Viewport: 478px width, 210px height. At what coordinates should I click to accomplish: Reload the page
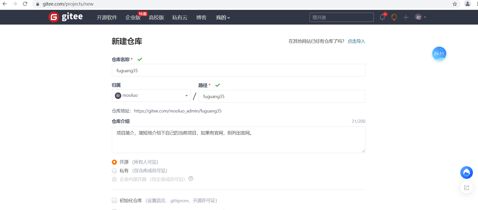(x=25, y=4)
